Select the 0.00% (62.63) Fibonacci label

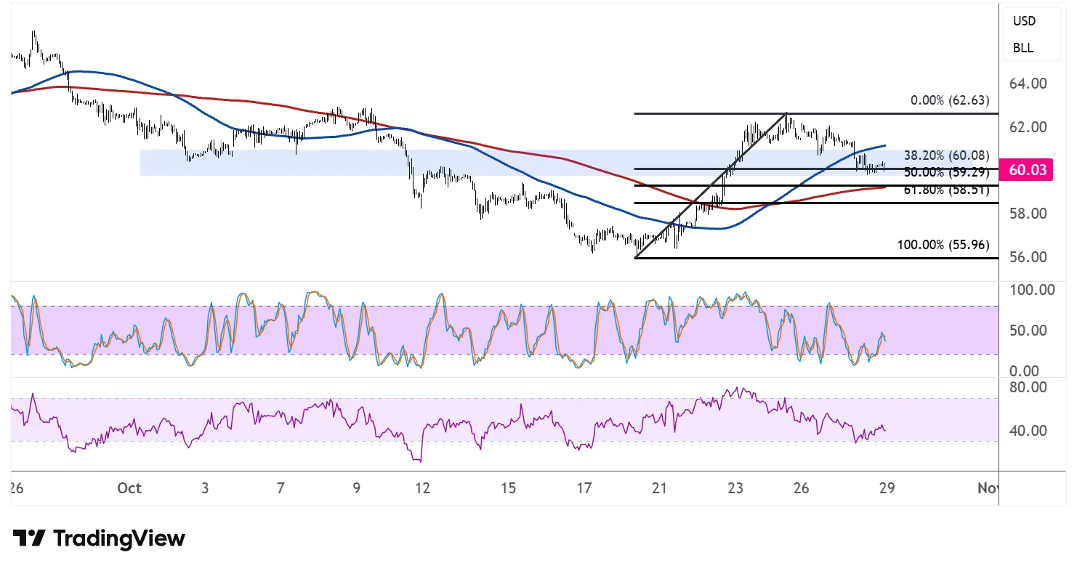click(x=949, y=101)
